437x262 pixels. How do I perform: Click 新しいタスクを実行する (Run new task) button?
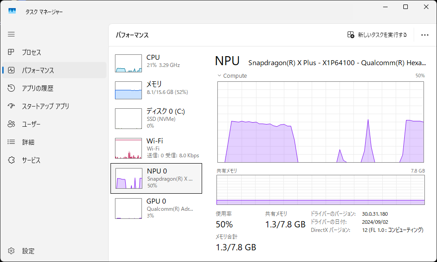point(377,35)
